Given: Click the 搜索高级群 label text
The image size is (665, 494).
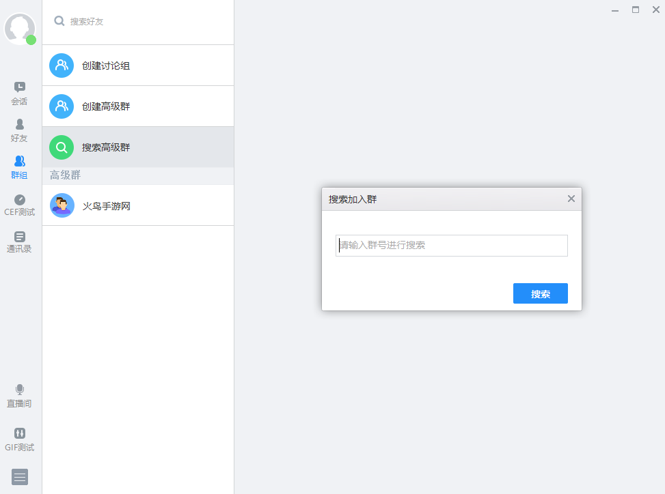Looking at the screenshot, I should 106,147.
